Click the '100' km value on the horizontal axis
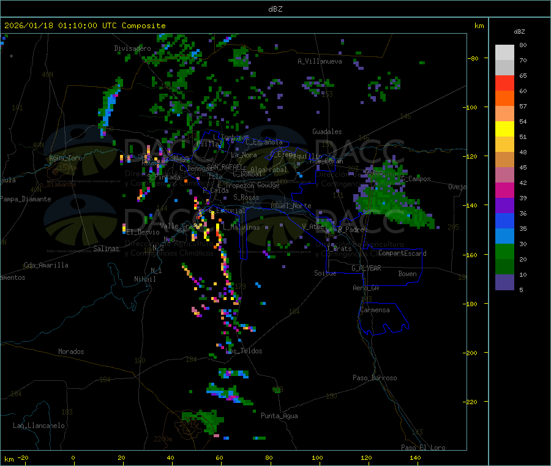The image size is (551, 466). point(317,458)
